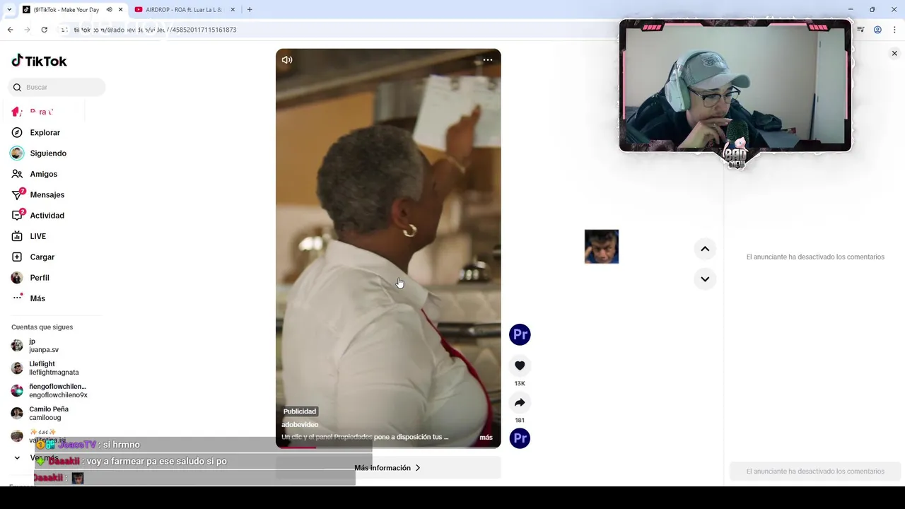The width and height of the screenshot is (905, 509).
Task: Switch to TikTok Make Your Day tab
Action: (66, 10)
